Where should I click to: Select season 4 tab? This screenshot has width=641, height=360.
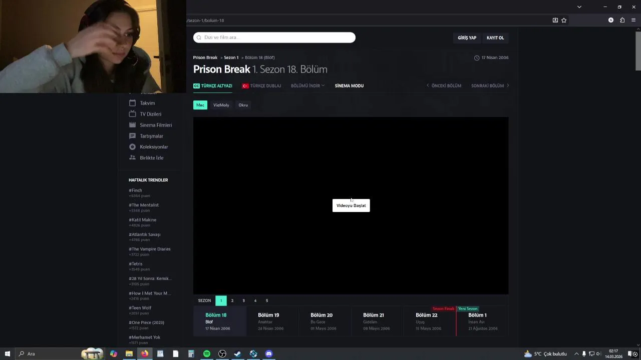coord(255,300)
